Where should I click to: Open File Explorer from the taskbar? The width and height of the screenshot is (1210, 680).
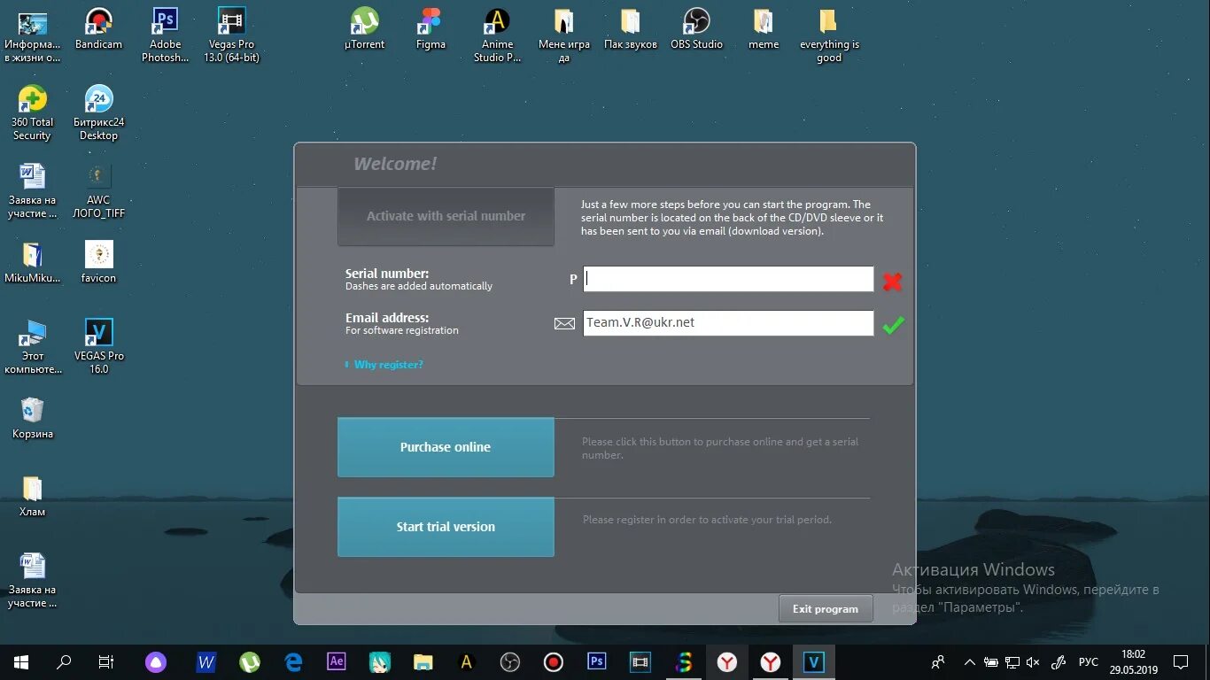point(423,661)
